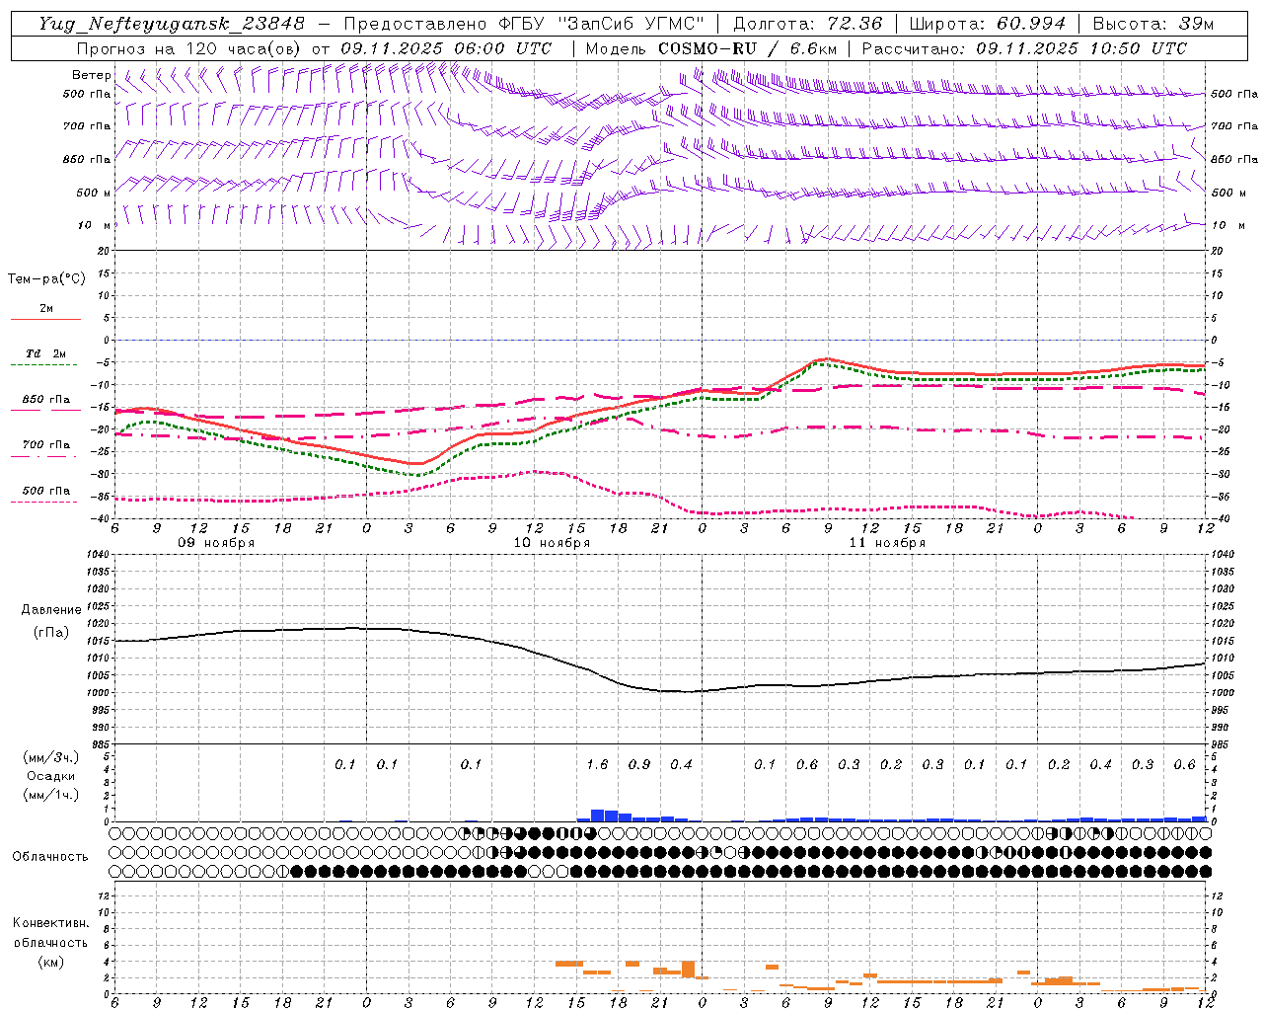Click the 0.9 precipitation amount value
Viewport: 1263px width, 1011px height.
click(639, 765)
